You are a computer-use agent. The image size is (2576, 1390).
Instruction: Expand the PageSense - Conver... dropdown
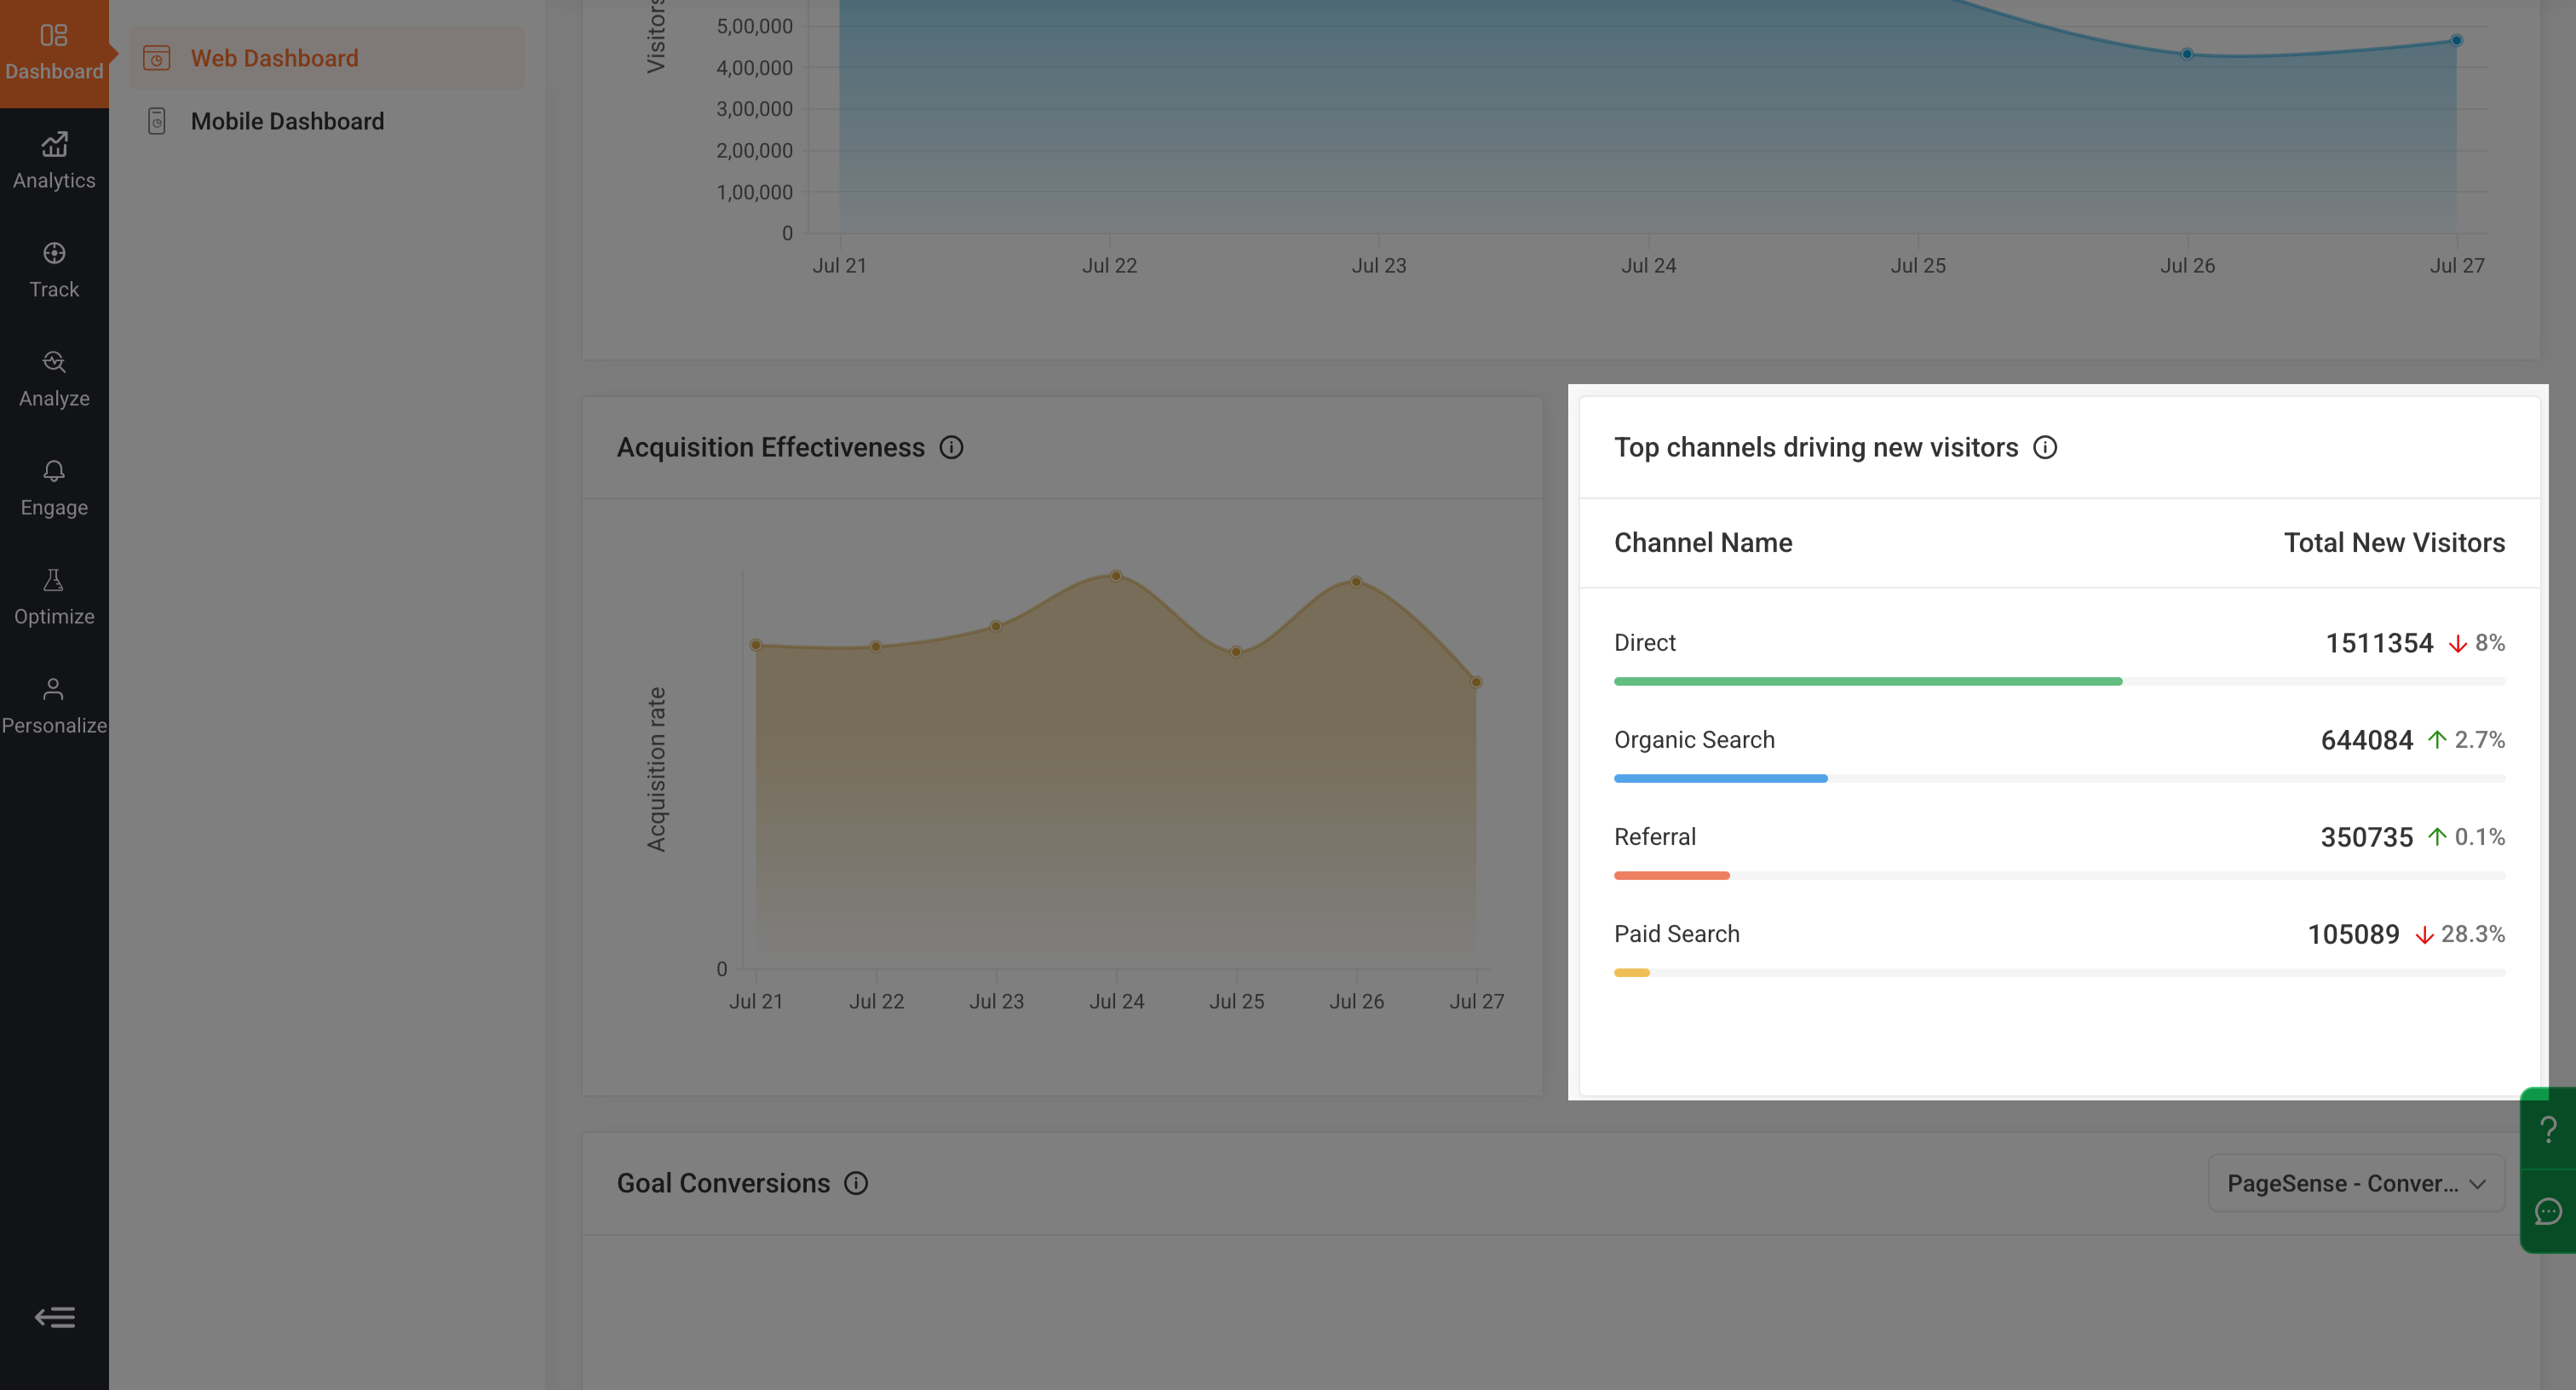tap(2356, 1183)
